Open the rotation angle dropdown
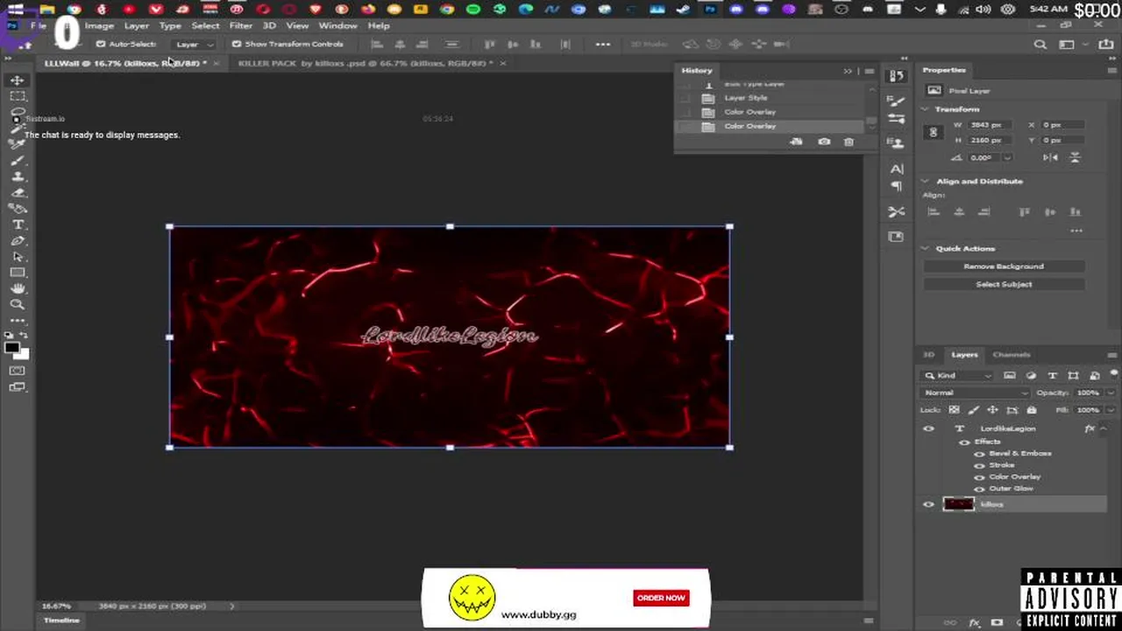The image size is (1122, 631). click(x=1006, y=158)
